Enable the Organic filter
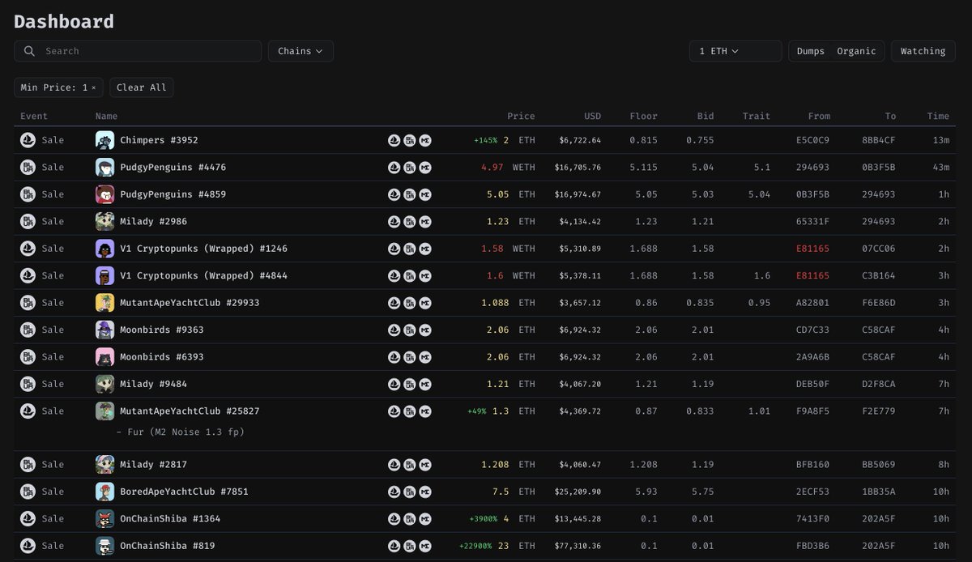This screenshot has height=562, width=972. click(x=857, y=50)
